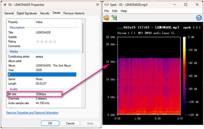Click the Spek pig app icon

[x=106, y=5]
